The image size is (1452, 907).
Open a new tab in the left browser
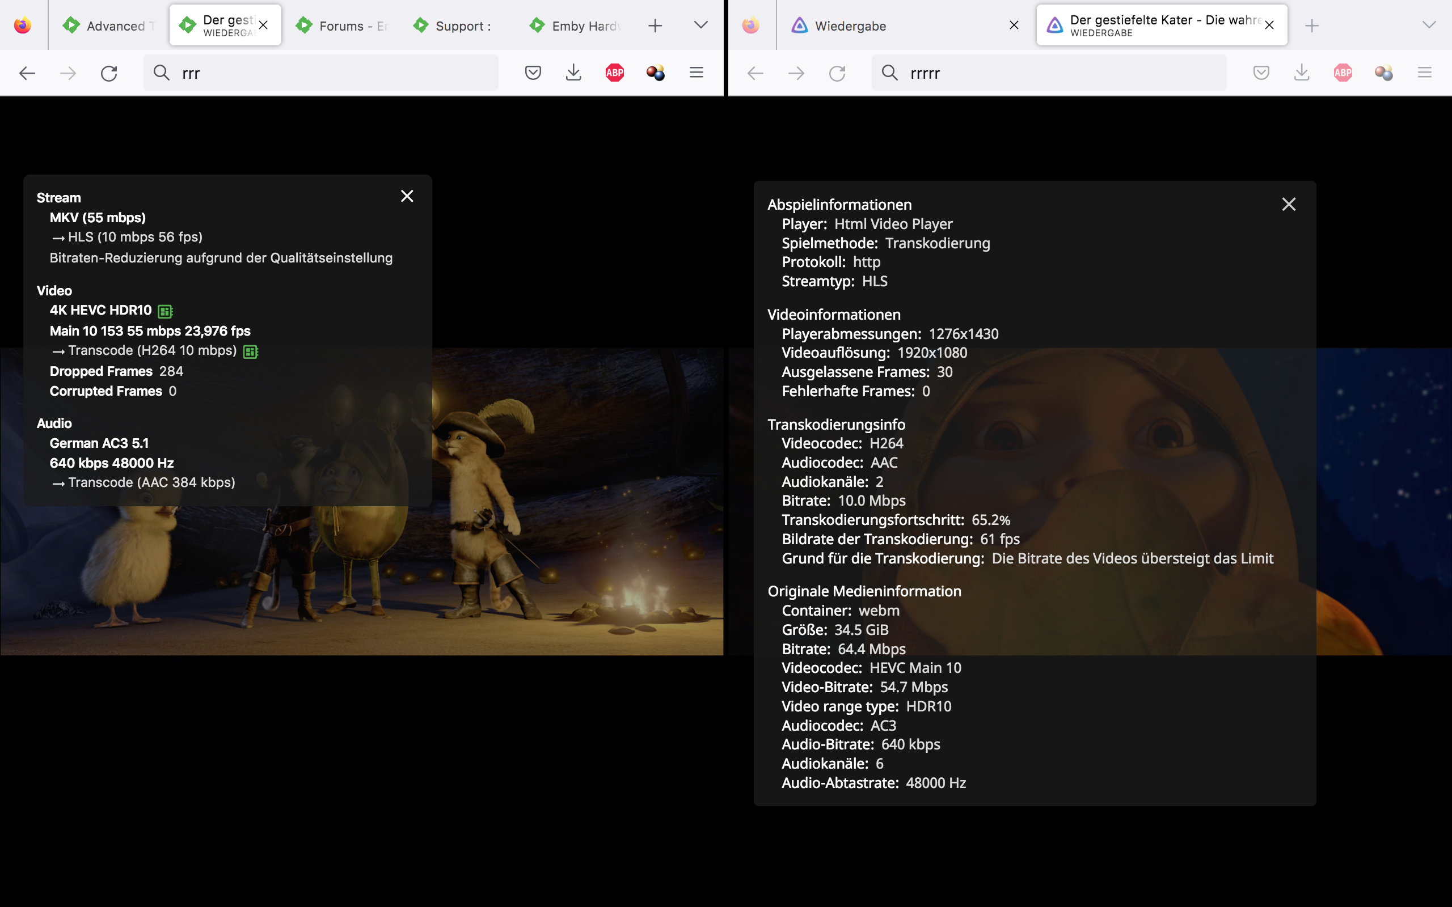(655, 25)
